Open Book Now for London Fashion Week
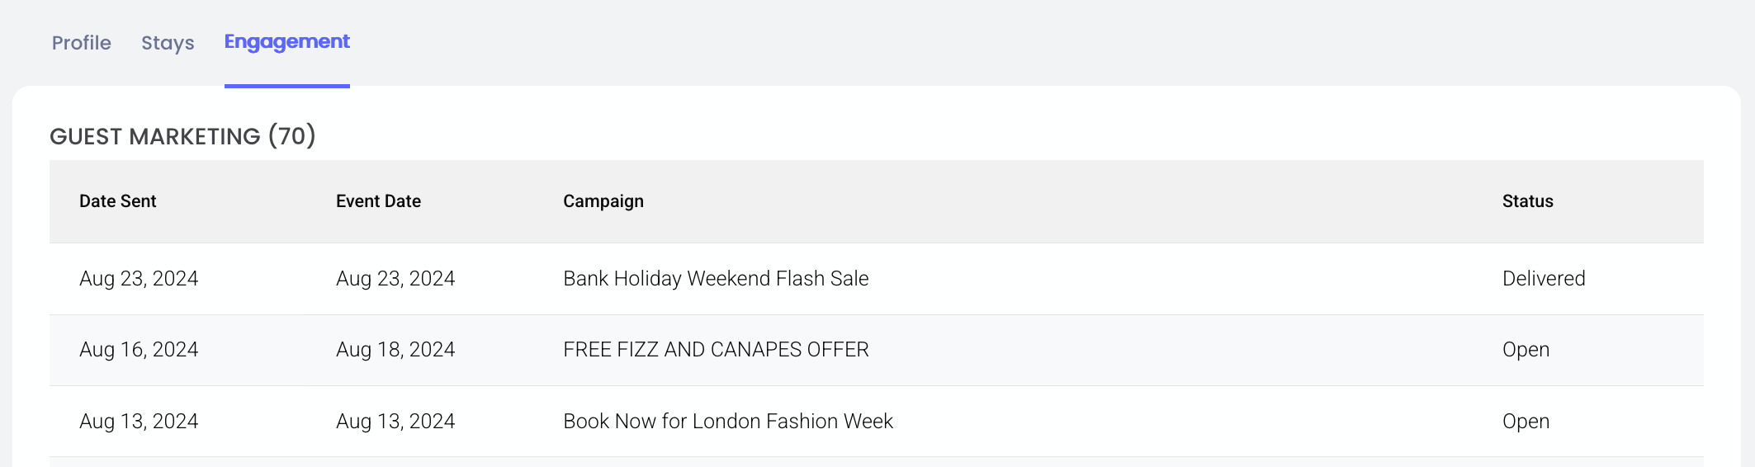This screenshot has height=467, width=1755. 727,422
